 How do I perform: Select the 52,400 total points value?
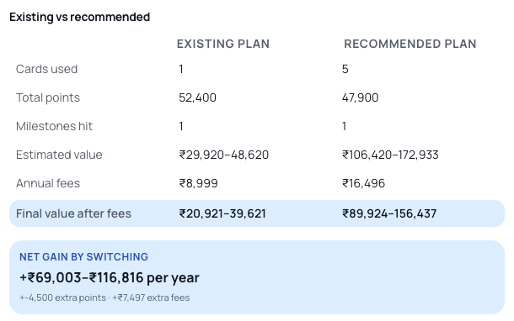coord(197,97)
